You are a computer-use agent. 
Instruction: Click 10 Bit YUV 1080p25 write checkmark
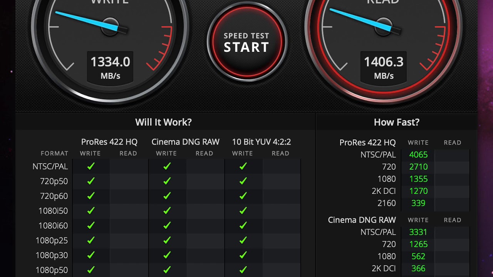pos(243,240)
